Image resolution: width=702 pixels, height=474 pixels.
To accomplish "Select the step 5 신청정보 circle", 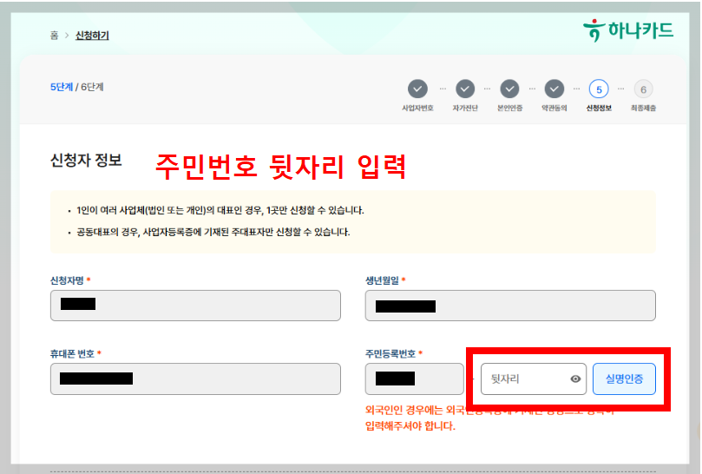I will pos(599,89).
